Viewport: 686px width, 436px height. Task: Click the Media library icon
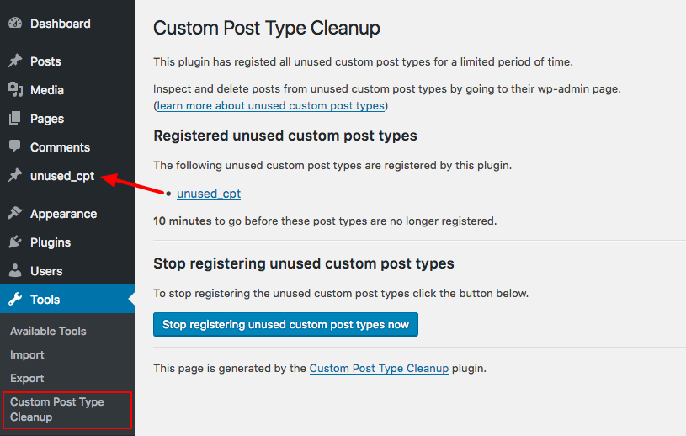point(15,90)
